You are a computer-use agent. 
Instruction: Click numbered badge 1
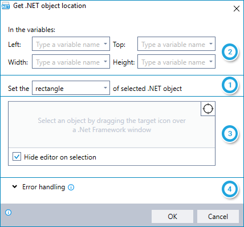[230, 85]
